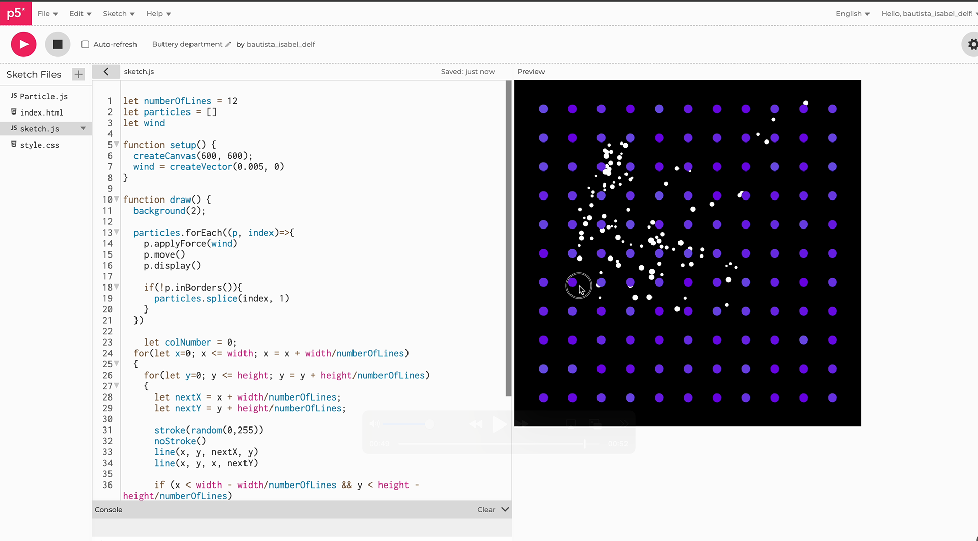Click the Sketch Files heading
The width and height of the screenshot is (978, 541).
tap(34, 75)
